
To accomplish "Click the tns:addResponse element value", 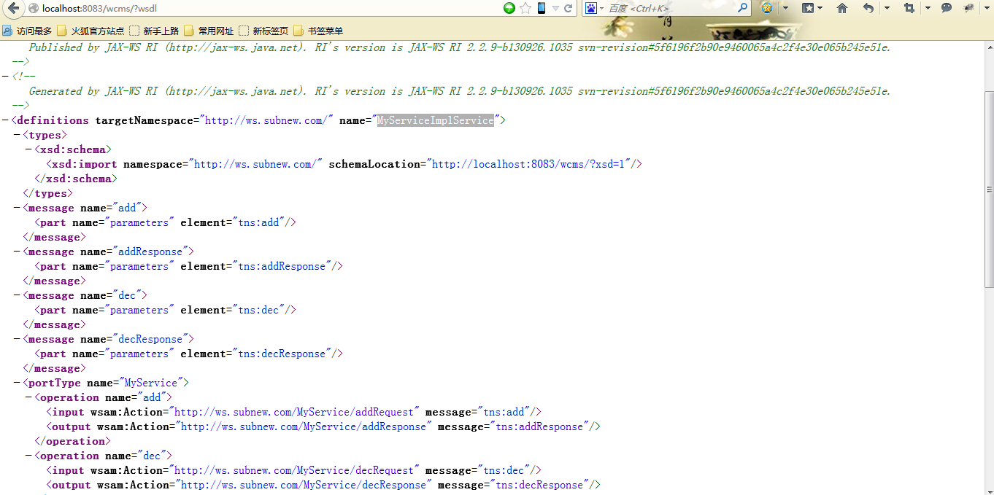I will click(282, 266).
